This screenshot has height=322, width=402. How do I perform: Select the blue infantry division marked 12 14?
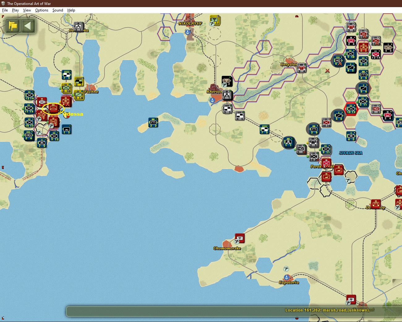coord(29,95)
